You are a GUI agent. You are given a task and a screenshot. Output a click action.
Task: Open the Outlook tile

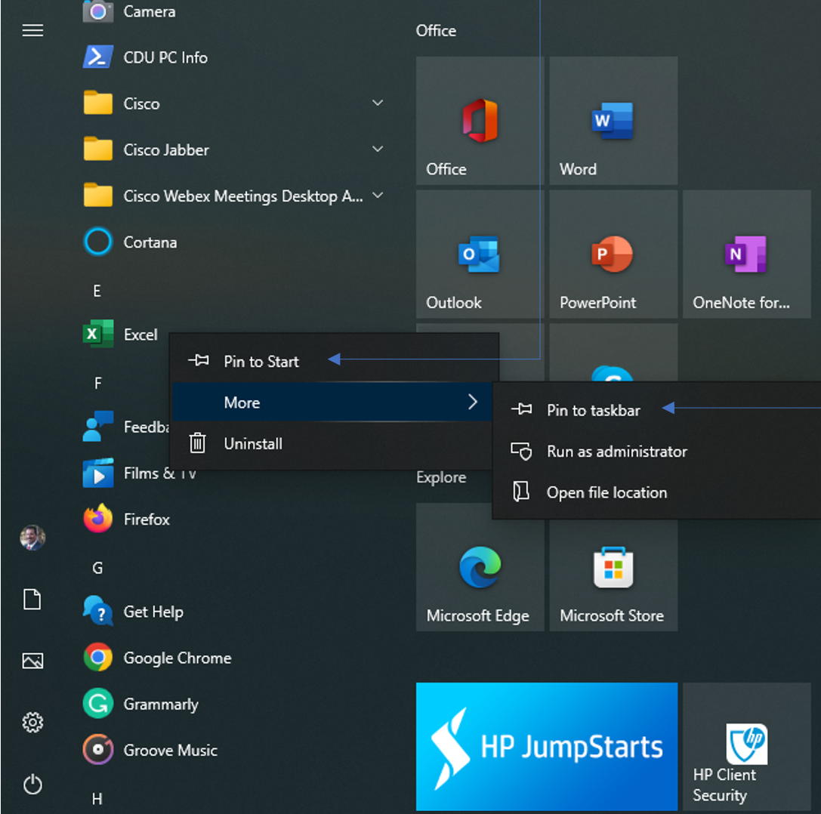[x=480, y=254]
